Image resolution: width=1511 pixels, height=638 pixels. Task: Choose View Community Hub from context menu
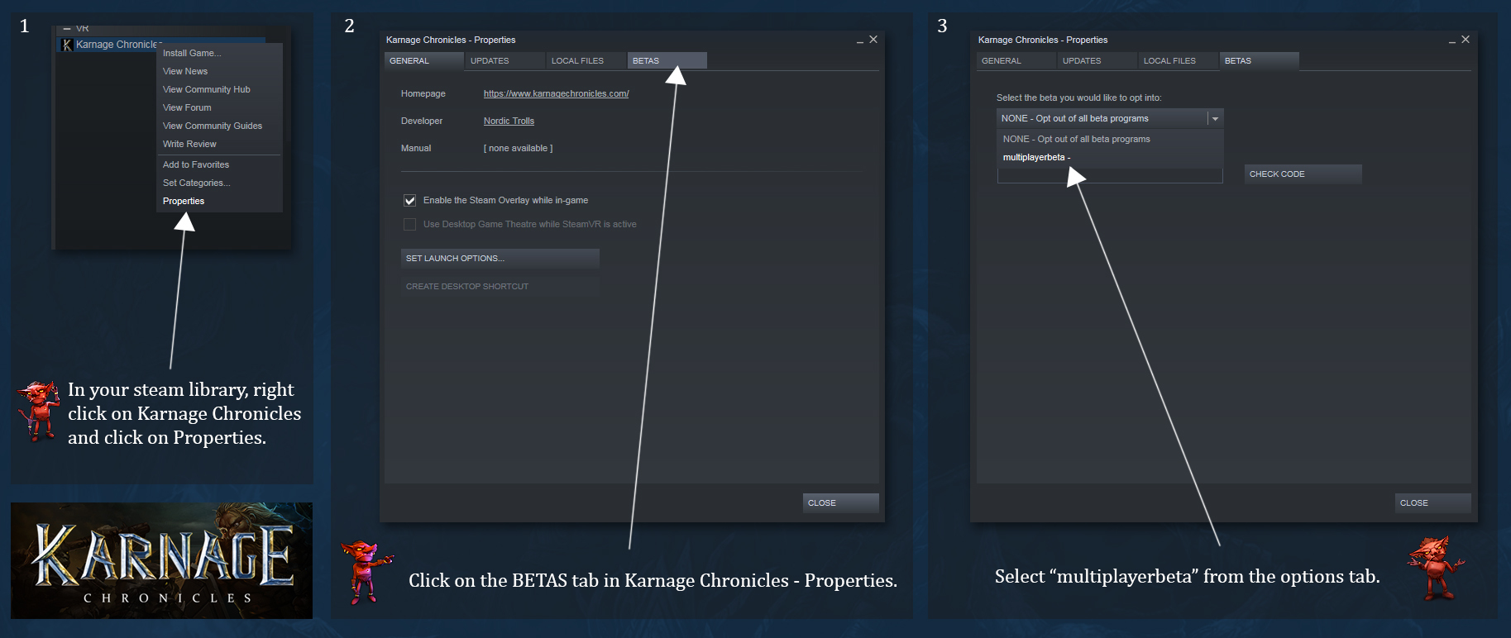coord(206,90)
